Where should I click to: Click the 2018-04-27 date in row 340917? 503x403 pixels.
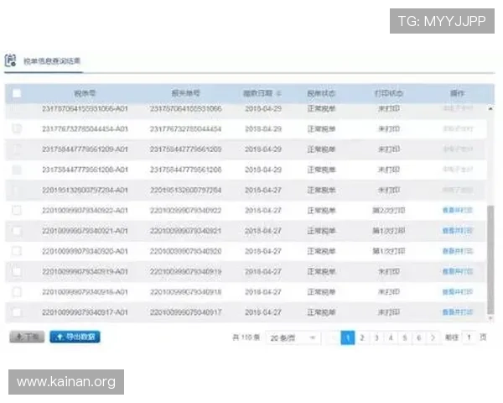(x=263, y=312)
